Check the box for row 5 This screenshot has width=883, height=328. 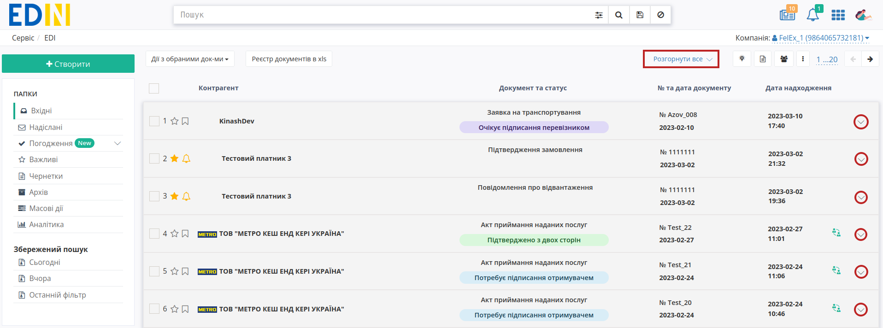(x=154, y=271)
